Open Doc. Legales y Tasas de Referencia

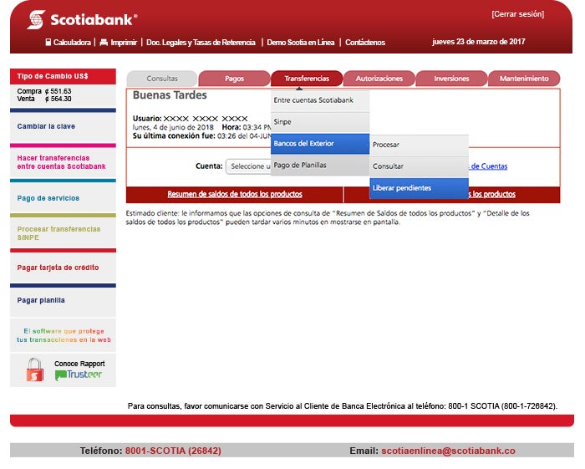coord(201,42)
